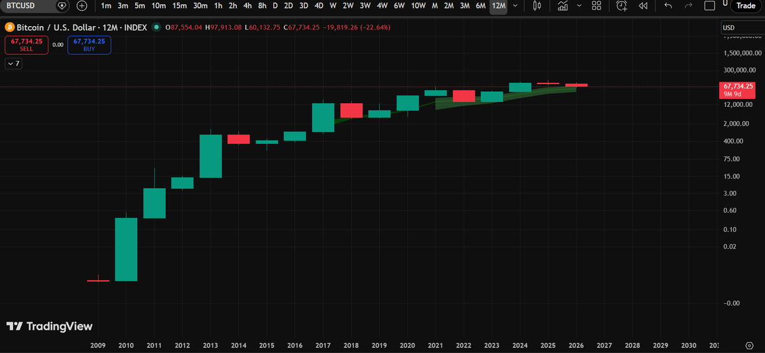The height and width of the screenshot is (353, 765).
Task: Click the 2022 red yearly candle
Action: pyautogui.click(x=463, y=96)
